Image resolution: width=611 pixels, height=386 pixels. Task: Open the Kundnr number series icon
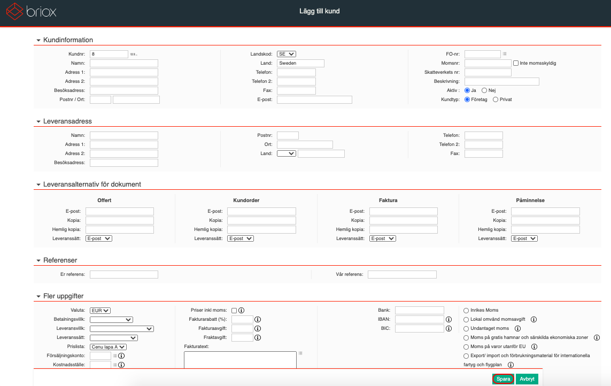[133, 54]
